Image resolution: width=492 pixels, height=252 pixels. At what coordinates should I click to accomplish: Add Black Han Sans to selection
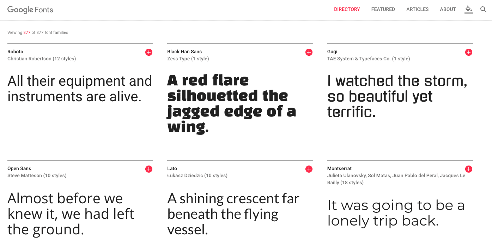point(309,52)
